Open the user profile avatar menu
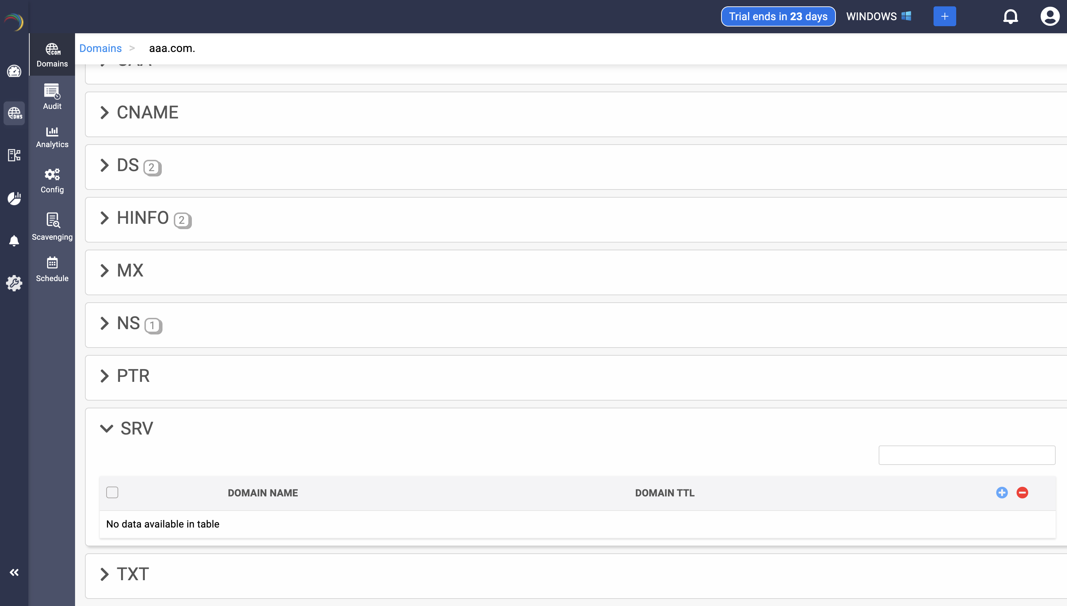1067x606 pixels. tap(1050, 17)
